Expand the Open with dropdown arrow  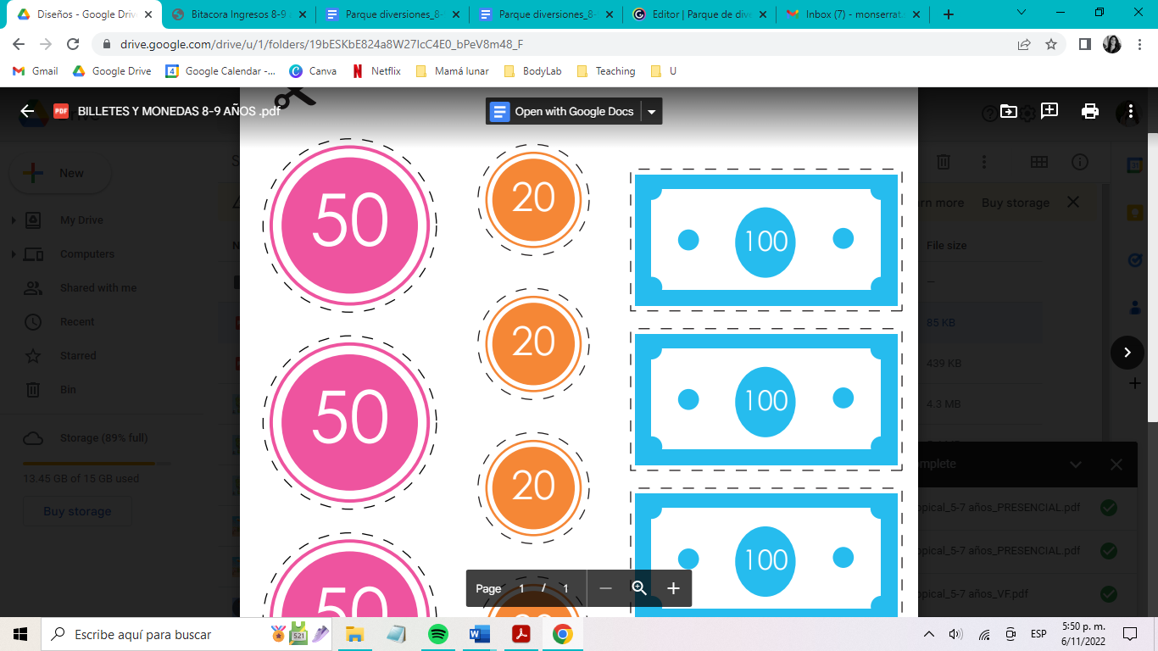click(651, 112)
